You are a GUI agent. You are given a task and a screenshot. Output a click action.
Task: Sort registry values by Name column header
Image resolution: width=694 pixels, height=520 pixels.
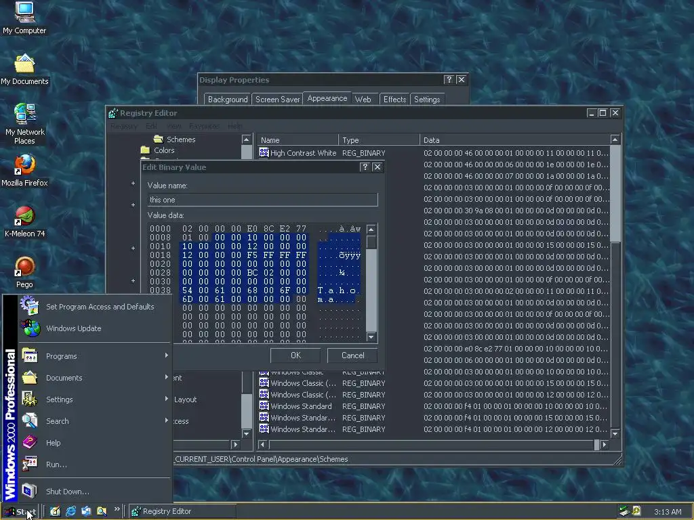coord(298,139)
